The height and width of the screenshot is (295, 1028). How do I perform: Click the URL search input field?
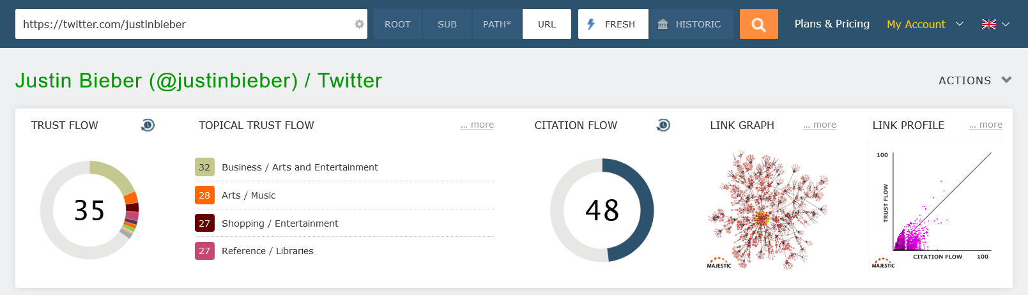point(185,24)
